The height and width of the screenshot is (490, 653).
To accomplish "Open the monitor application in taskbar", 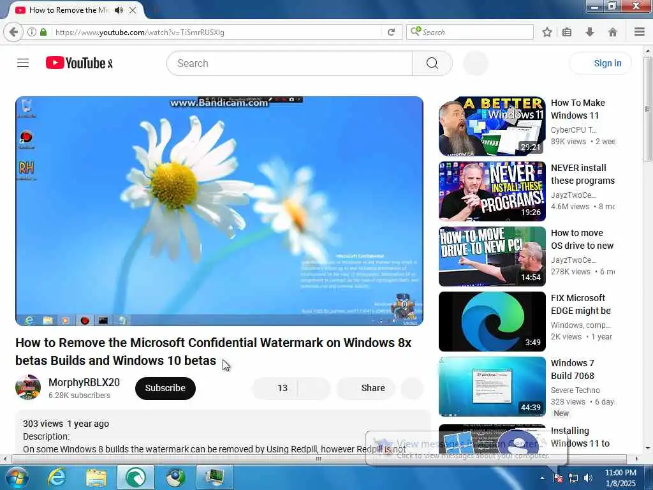I will tap(215, 477).
